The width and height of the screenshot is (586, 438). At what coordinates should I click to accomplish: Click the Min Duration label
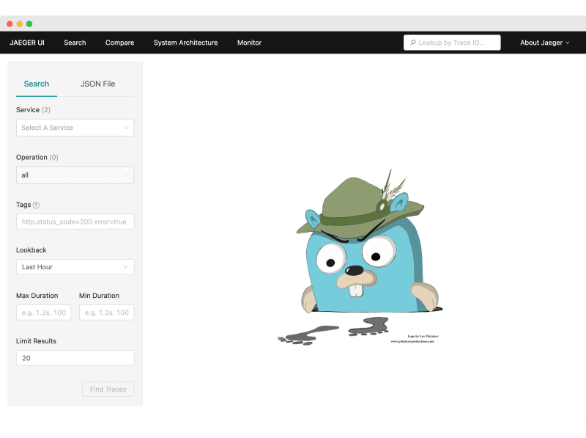[x=99, y=296]
